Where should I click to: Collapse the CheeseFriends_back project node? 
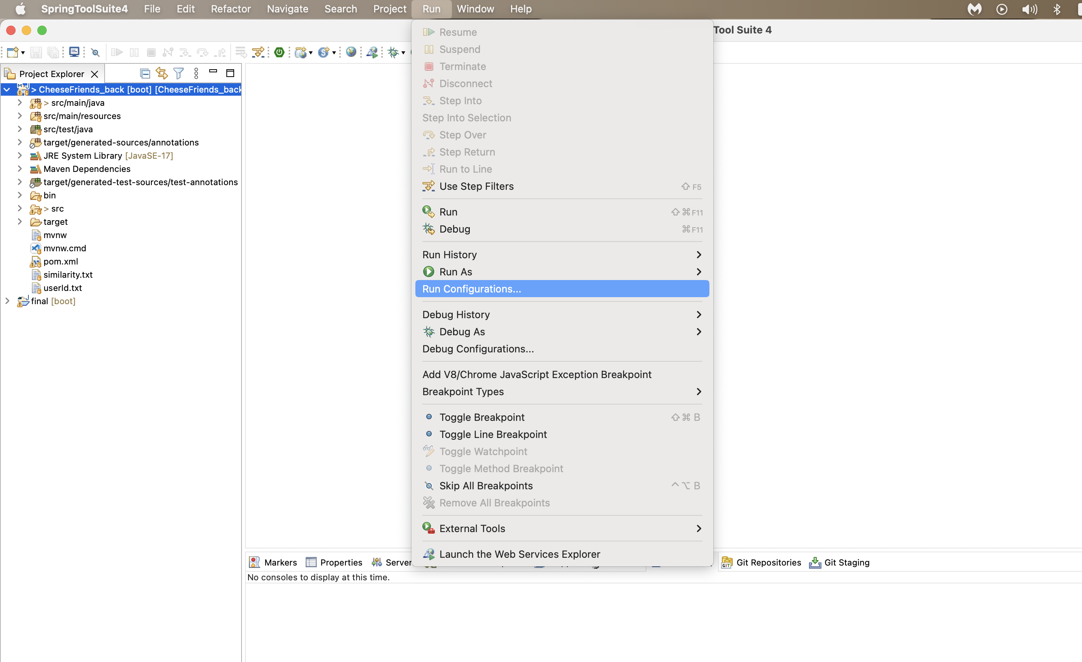[x=7, y=89]
